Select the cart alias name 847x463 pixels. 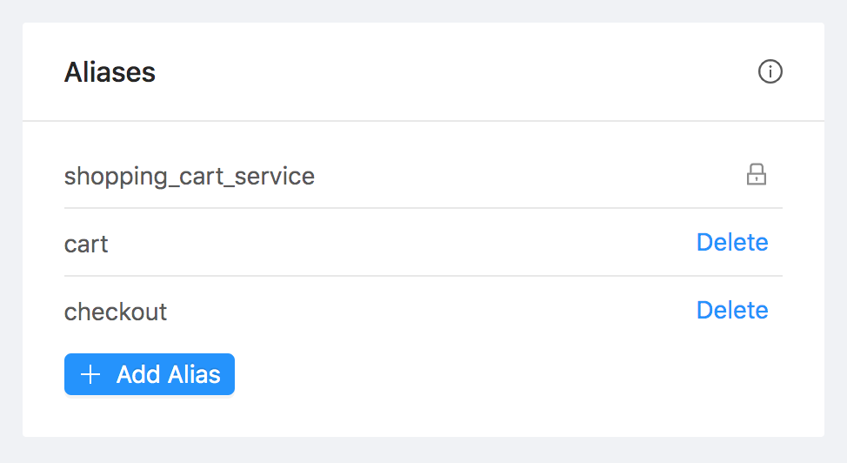coord(86,244)
